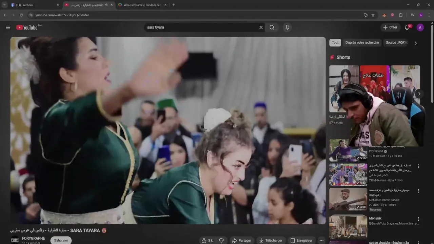Reload the current page
Image resolution: width=434 pixels, height=244 pixels.
pos(21,15)
